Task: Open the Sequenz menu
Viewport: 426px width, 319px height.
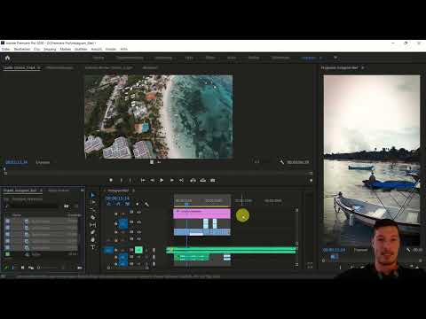Action: point(50,49)
